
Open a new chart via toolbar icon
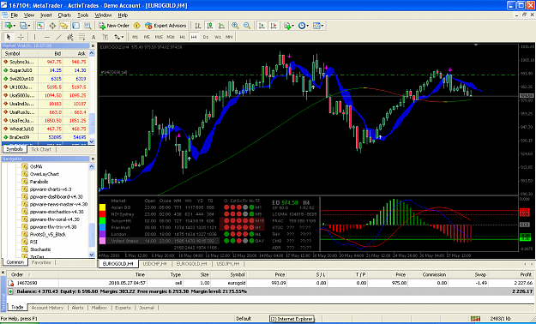pyautogui.click(x=8, y=26)
